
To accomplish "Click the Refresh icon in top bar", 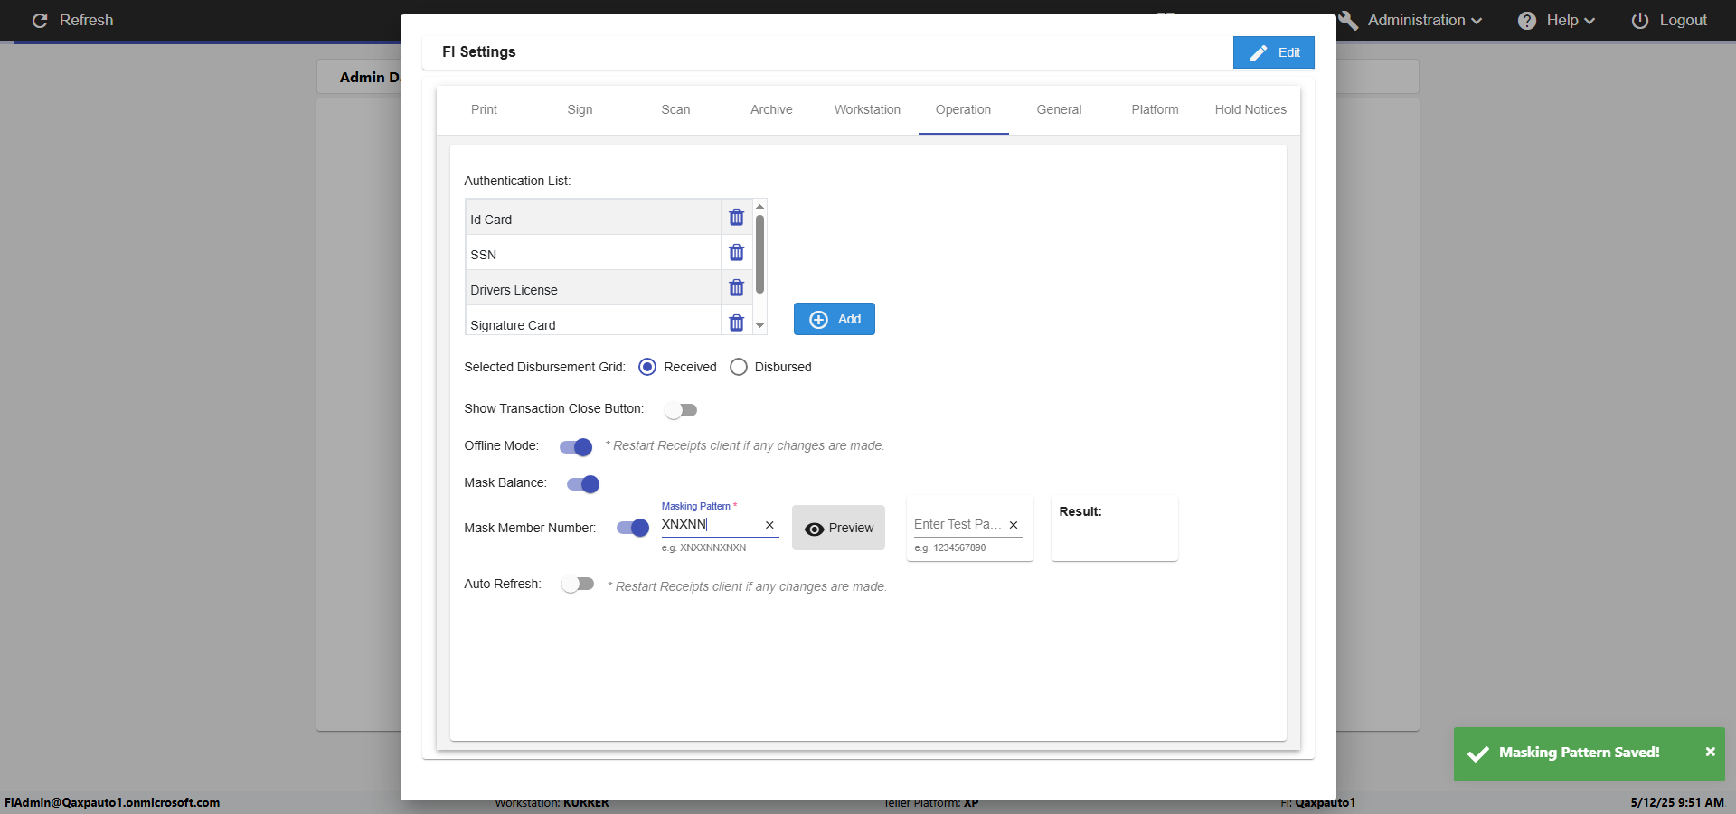I will pyautogui.click(x=40, y=20).
